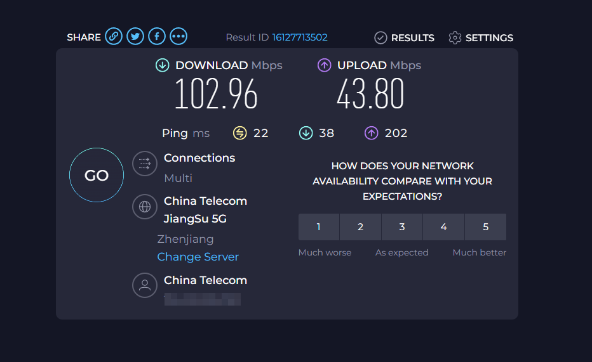Select rating 2 in survey

(x=360, y=227)
